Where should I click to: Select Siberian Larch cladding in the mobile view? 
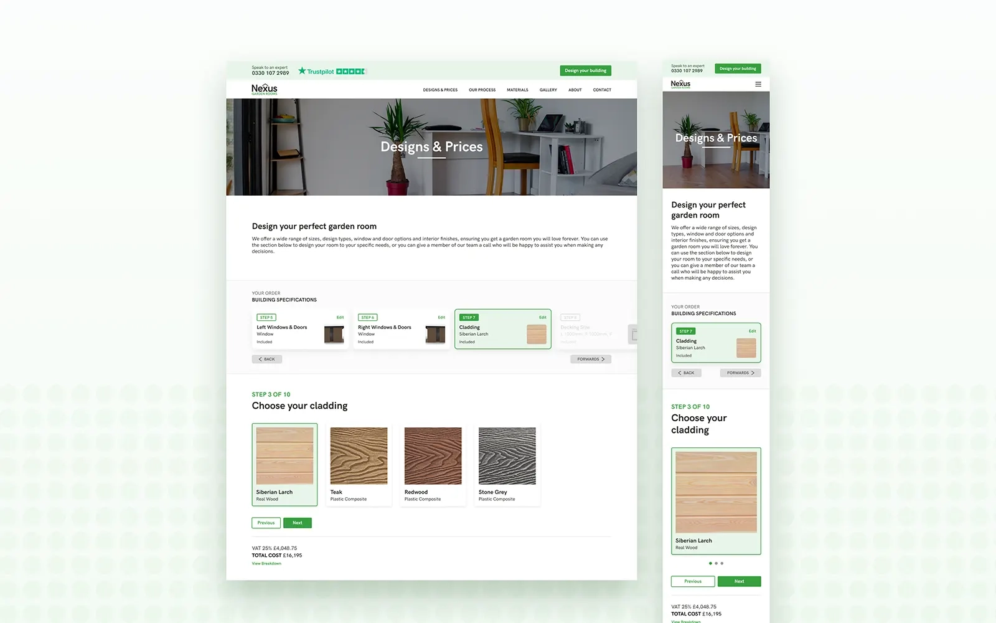click(715, 492)
